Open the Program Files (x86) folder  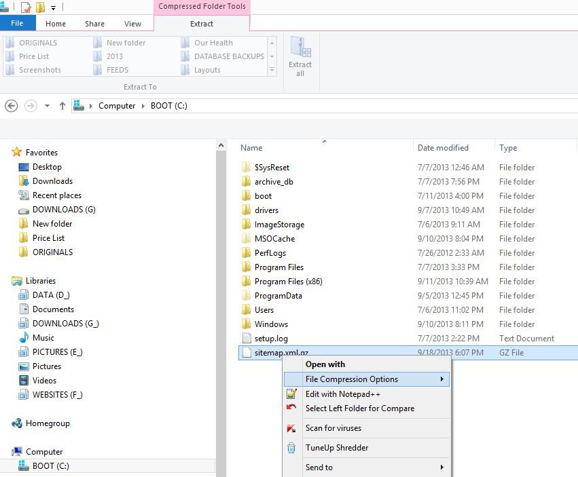[288, 282]
